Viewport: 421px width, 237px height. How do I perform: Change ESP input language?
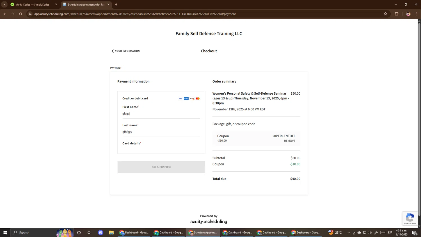pyautogui.click(x=390, y=233)
